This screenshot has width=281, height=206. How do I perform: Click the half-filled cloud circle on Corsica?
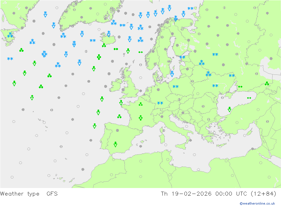(164, 130)
